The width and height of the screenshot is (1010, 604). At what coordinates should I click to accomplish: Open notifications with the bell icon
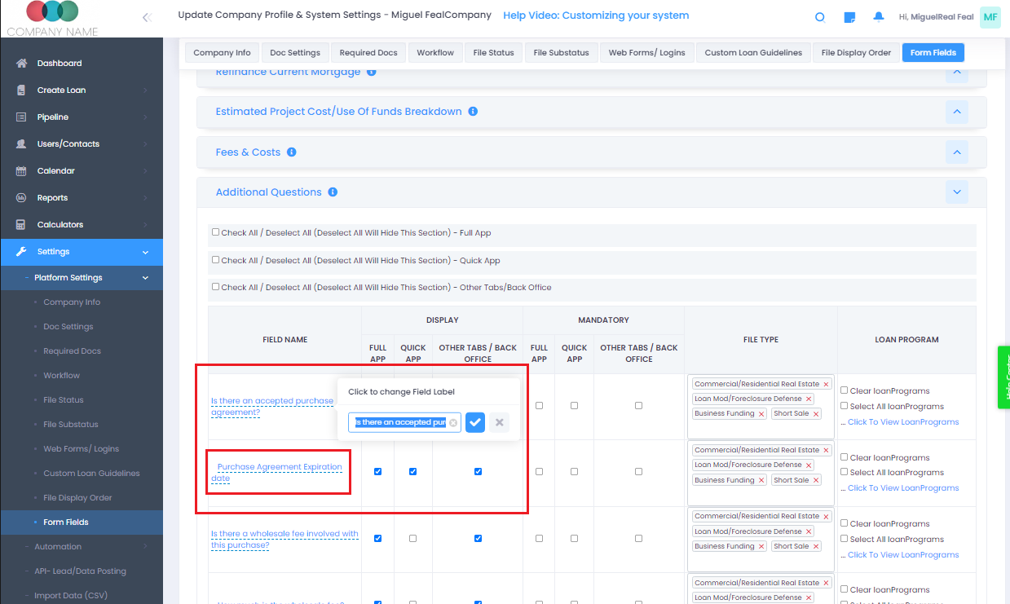[x=879, y=16]
